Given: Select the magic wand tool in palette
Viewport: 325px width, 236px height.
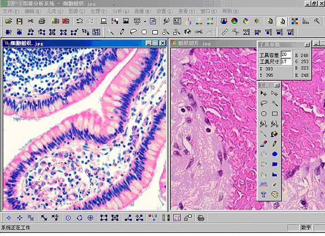Looking at the screenshot, I should click(x=274, y=103).
